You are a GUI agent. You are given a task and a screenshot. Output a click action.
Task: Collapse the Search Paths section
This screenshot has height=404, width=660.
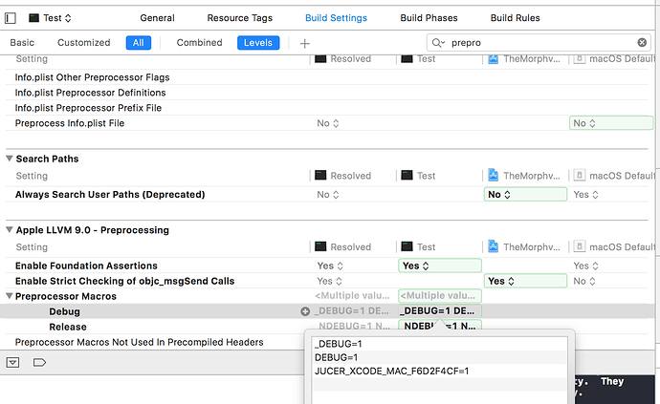10,159
